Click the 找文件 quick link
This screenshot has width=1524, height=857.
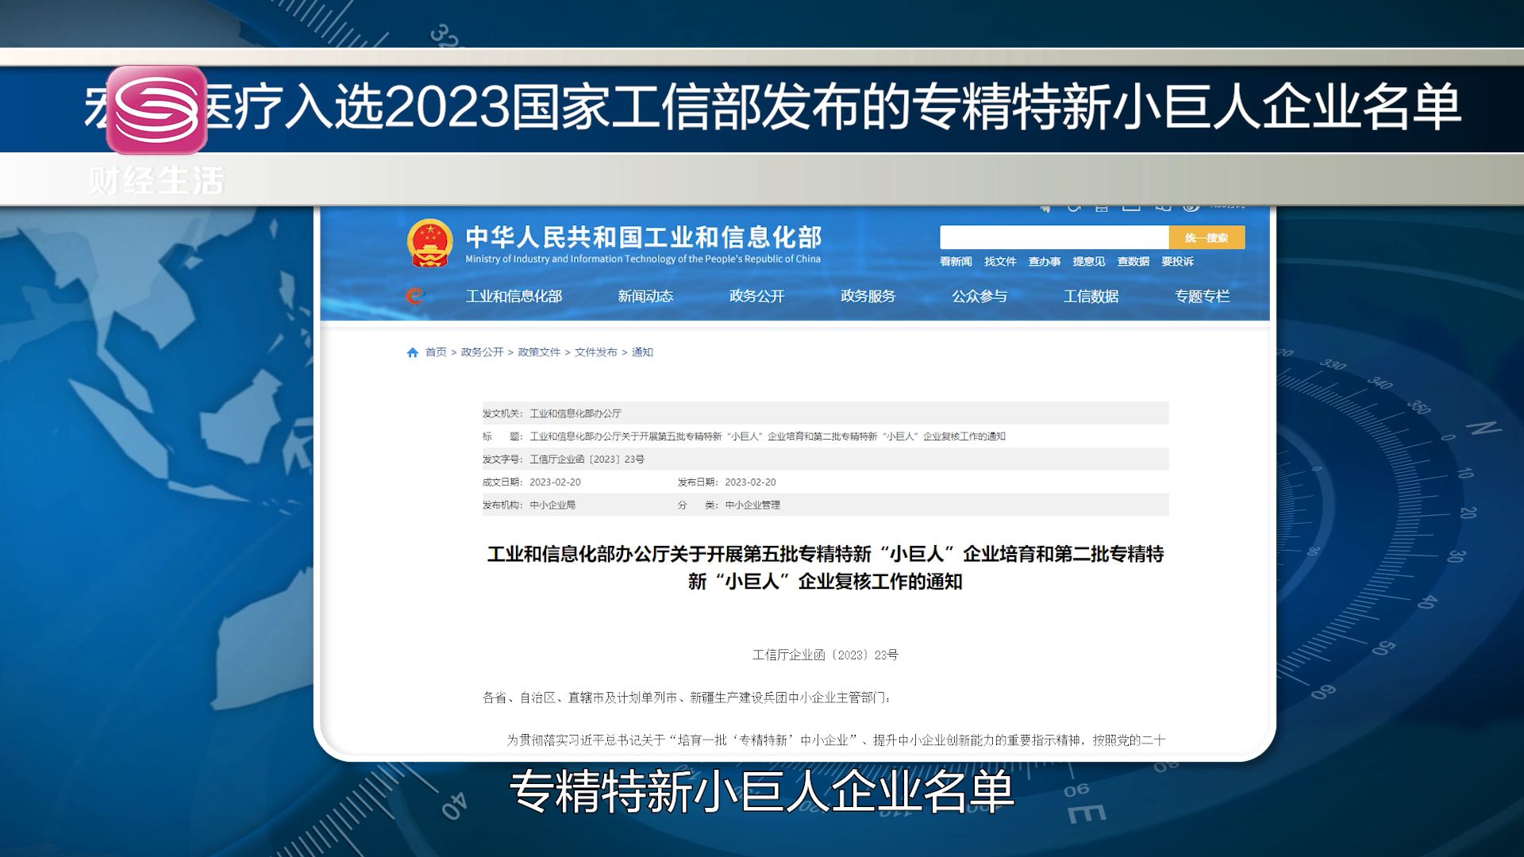[x=1000, y=261]
